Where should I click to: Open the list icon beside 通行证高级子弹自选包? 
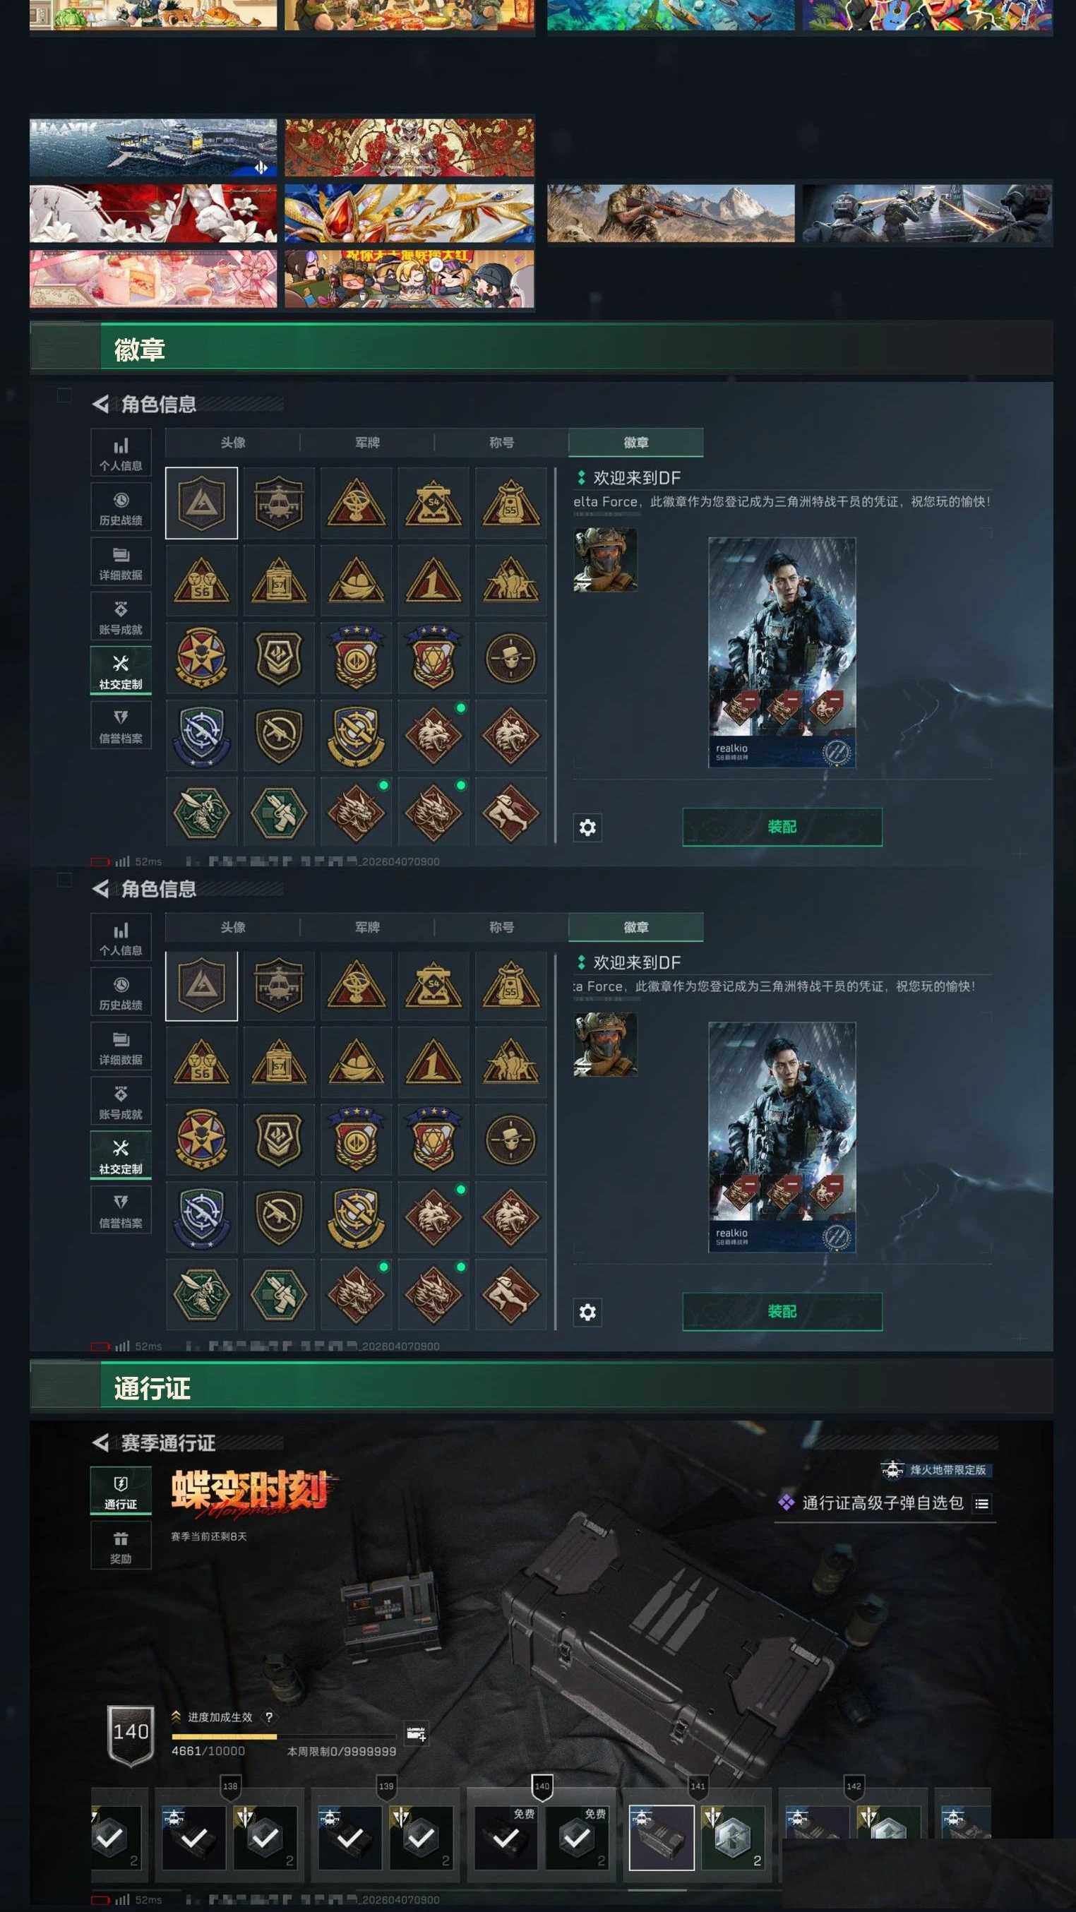(982, 1503)
